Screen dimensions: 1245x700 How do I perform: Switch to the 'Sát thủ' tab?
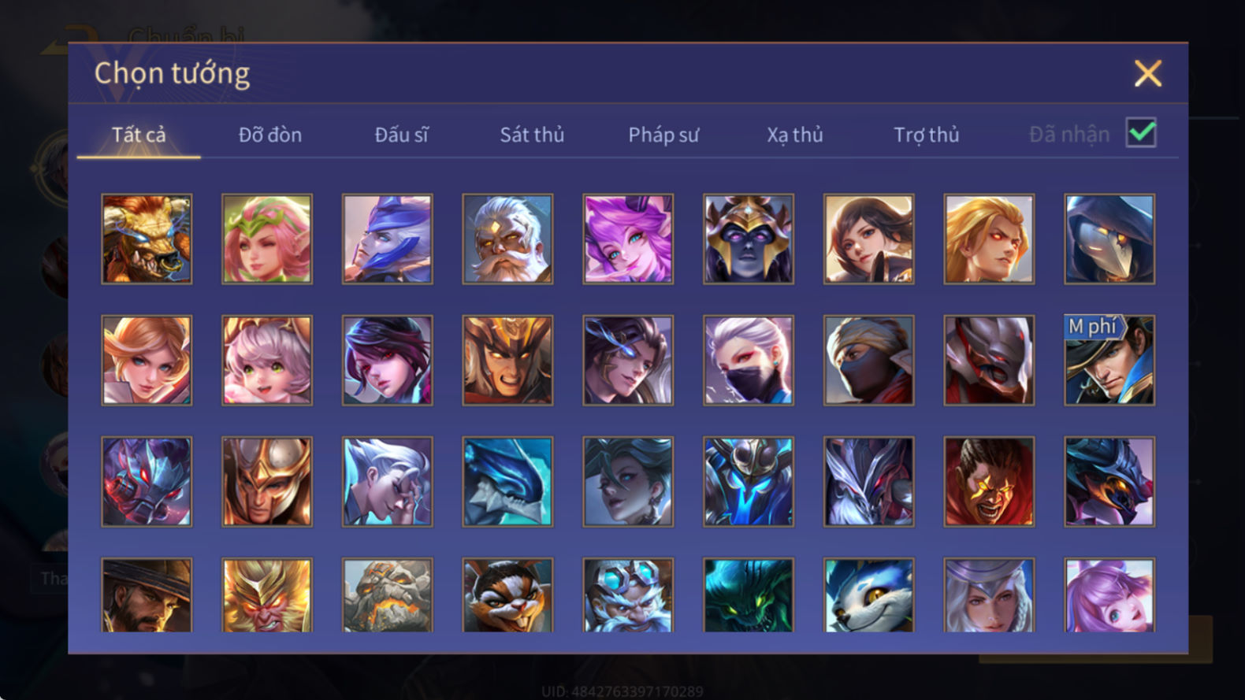(532, 135)
